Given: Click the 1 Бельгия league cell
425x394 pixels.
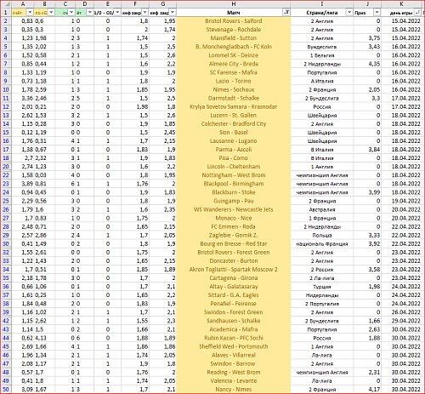Looking at the screenshot, I should 322,55.
